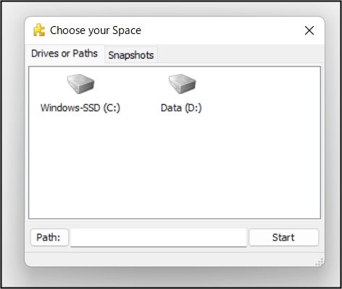342x289 pixels.
Task: Click the gray backdrop outside the dialog
Action: tap(12, 145)
